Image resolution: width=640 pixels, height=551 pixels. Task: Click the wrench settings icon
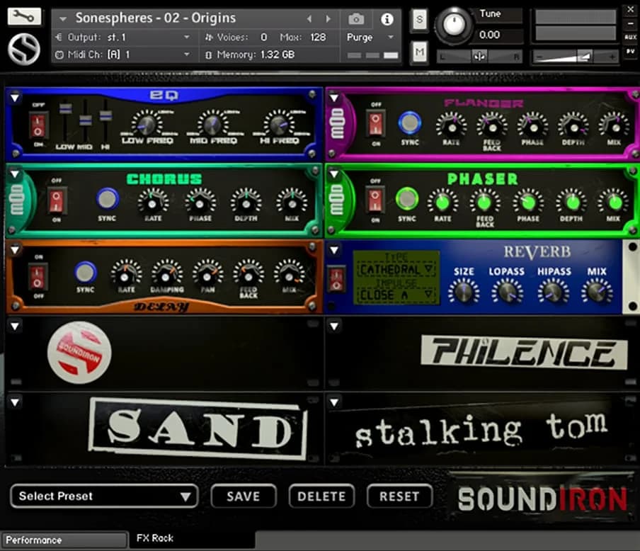click(x=24, y=17)
